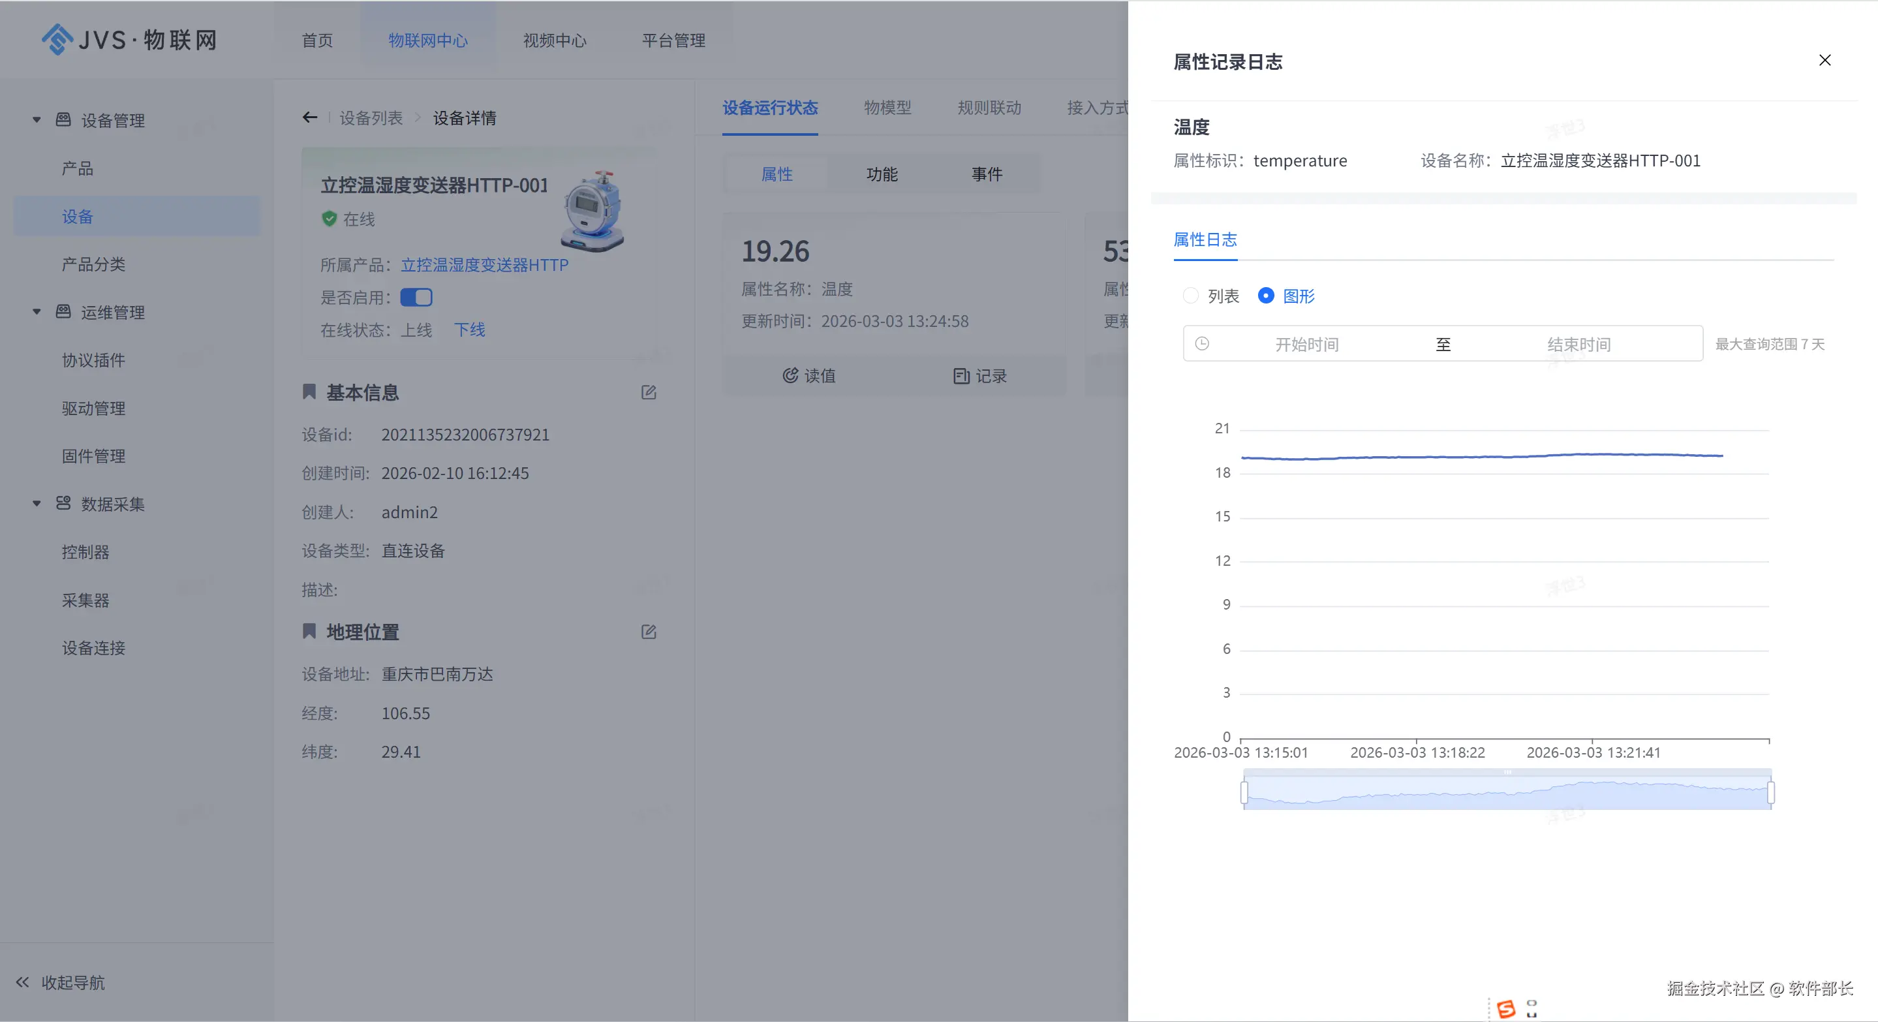1878x1022 pixels.
Task: Collapse the 设备管理 menu group
Action: coord(37,119)
